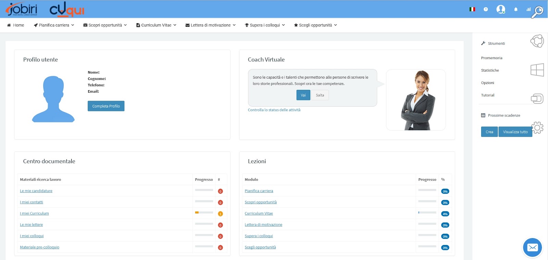Click the bar chart statistics icon

[528, 9]
